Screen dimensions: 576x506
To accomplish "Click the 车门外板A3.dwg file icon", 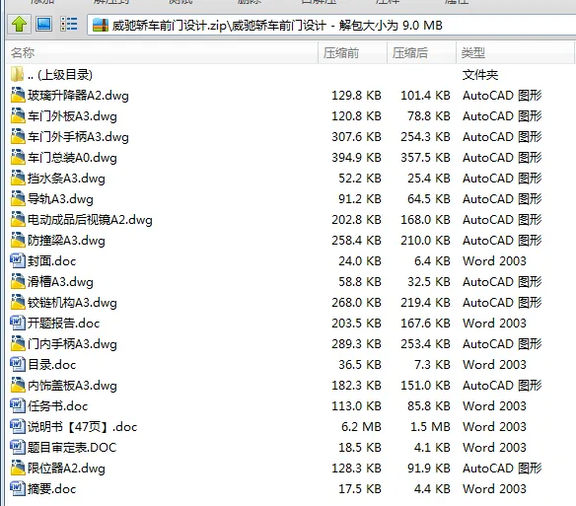I will click(x=18, y=115).
